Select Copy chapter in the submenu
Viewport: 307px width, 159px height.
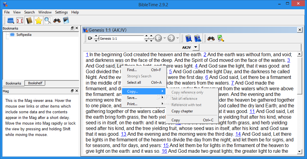[192, 111]
